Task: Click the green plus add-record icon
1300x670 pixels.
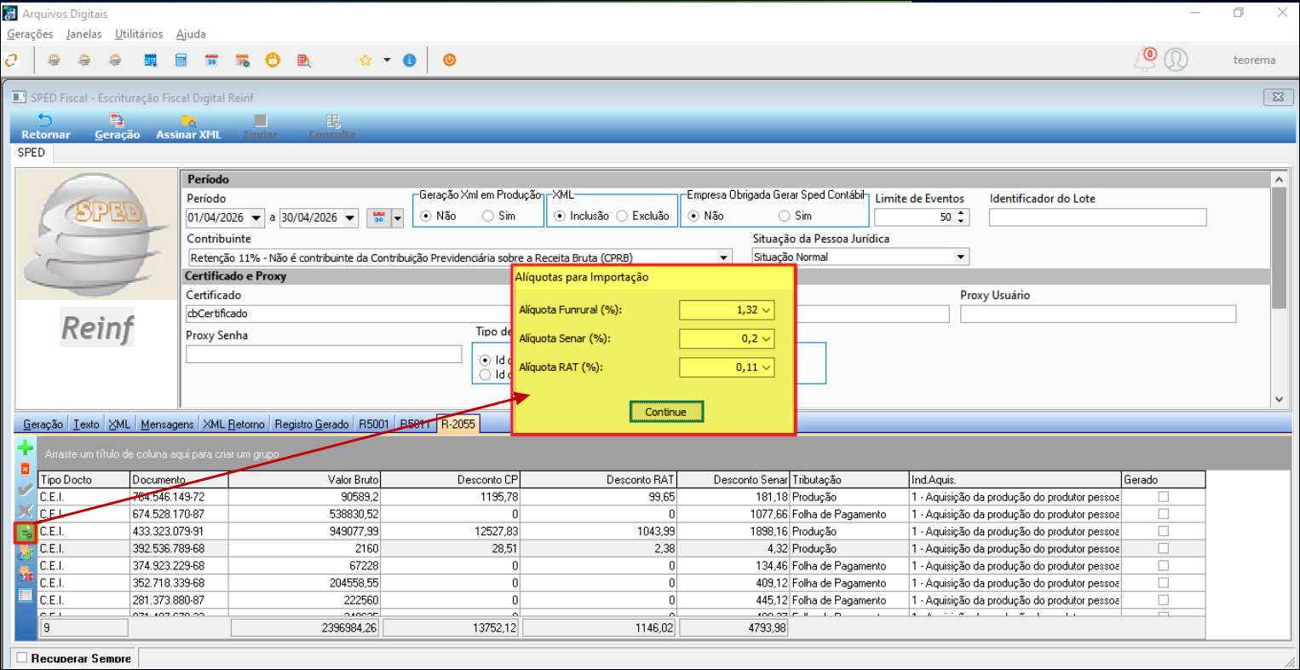Action: coord(26,448)
